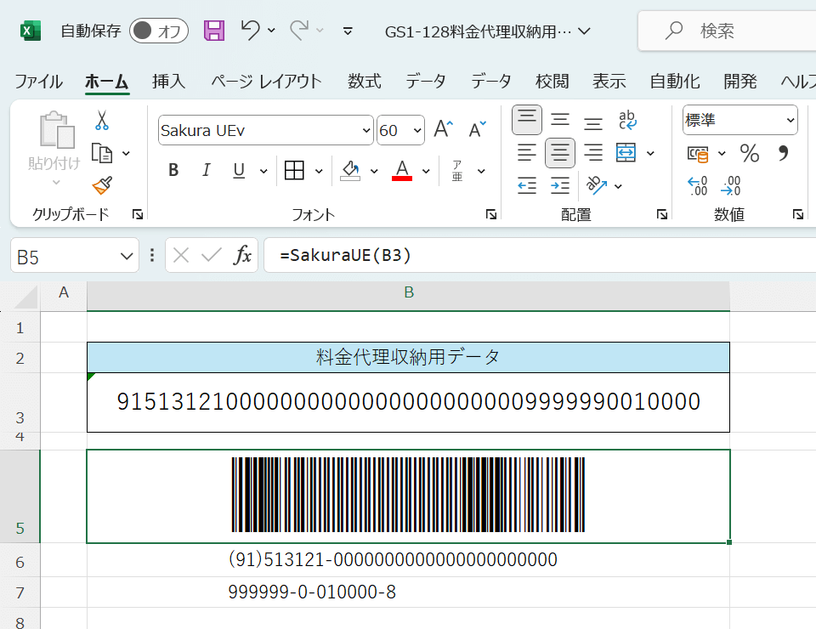Open the フォント dialog launcher
Screen dimensions: 816x629
click(x=490, y=214)
